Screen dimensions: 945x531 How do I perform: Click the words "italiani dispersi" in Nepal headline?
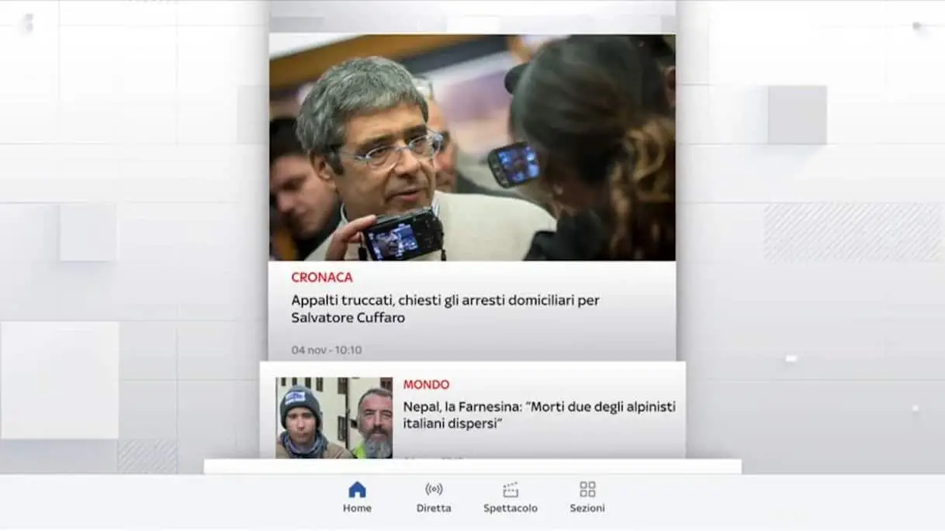click(448, 424)
